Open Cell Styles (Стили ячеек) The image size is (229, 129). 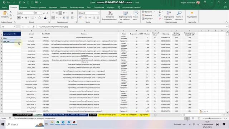[x=136, y=15]
